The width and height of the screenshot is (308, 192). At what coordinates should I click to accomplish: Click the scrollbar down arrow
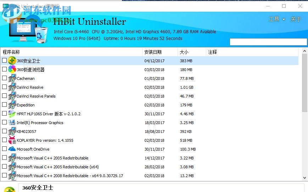click(x=304, y=178)
